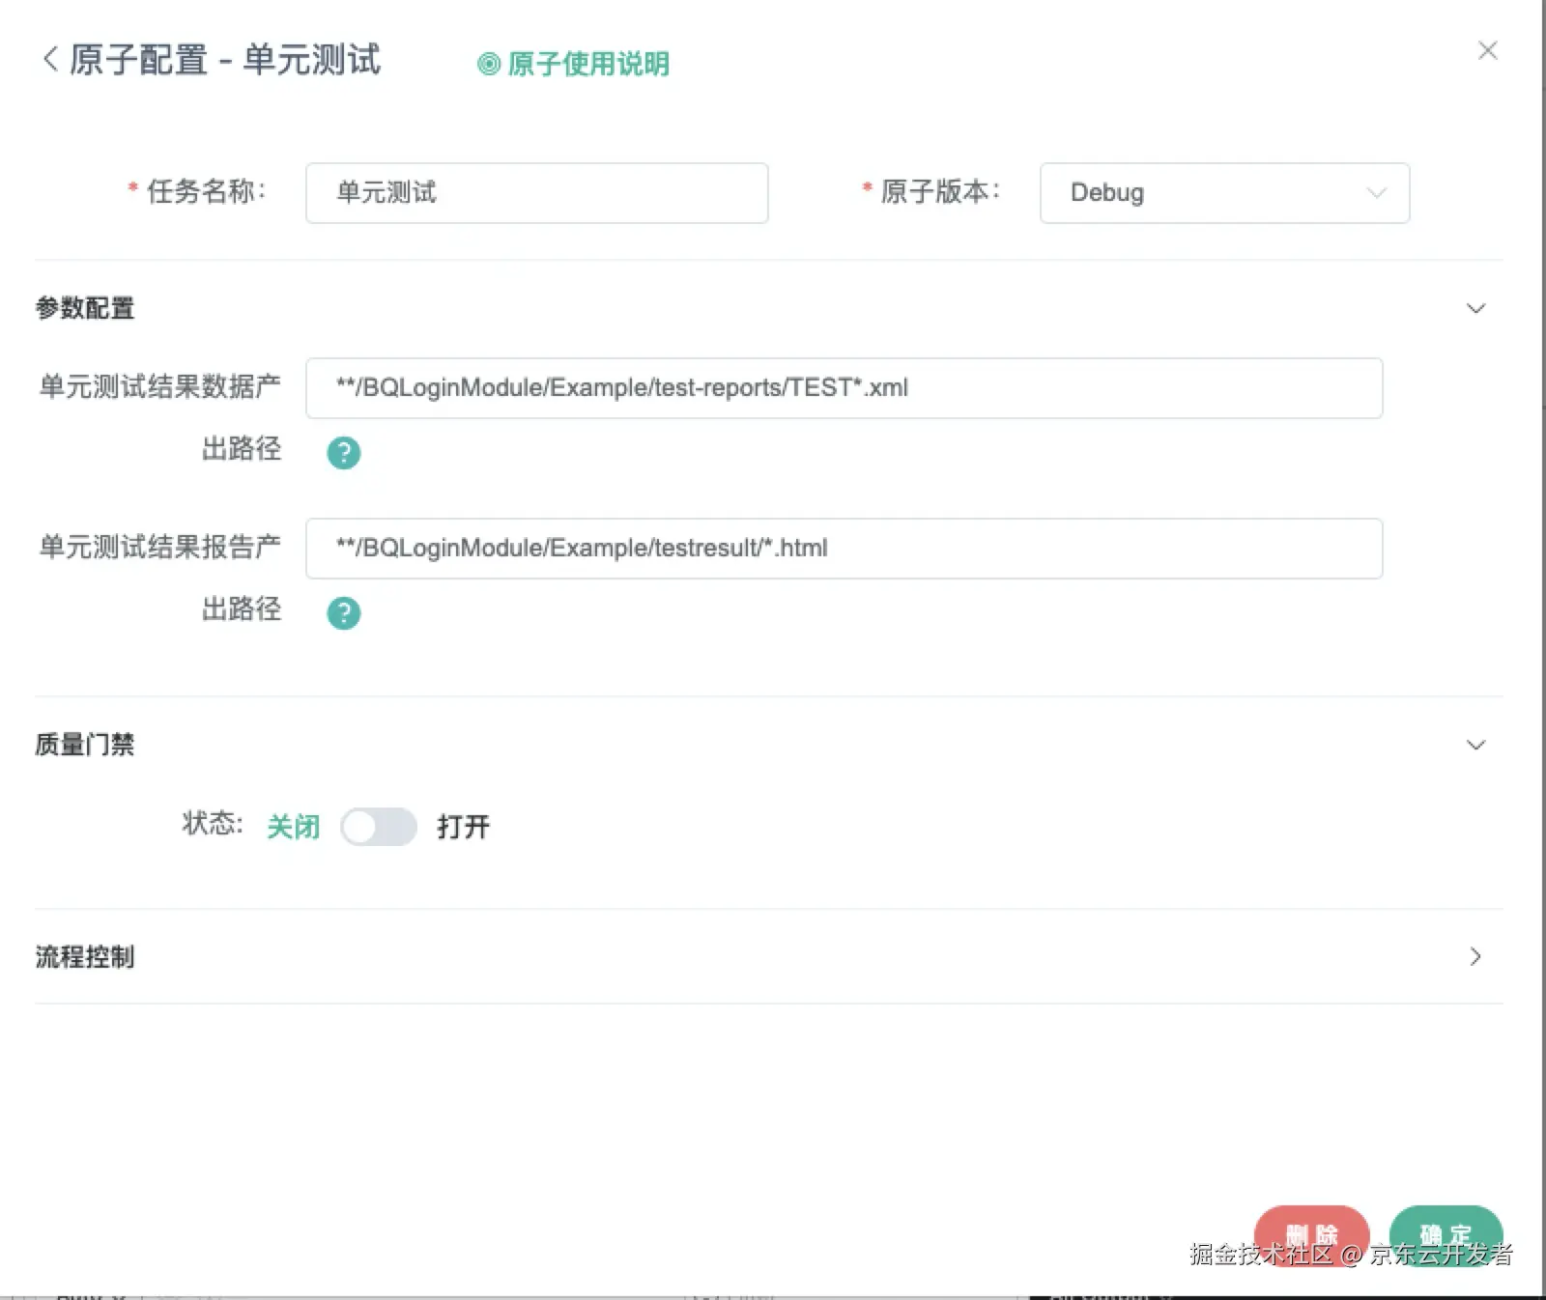
Task: Click the 任务名称 input field
Action: click(x=537, y=193)
